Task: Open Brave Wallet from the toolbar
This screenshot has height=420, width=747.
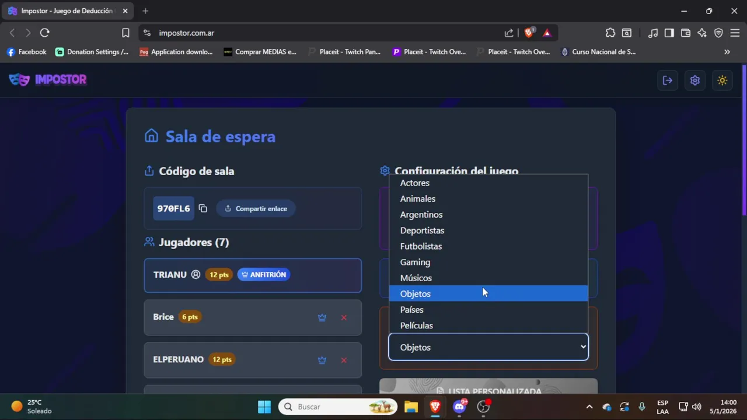Action: pos(686,33)
